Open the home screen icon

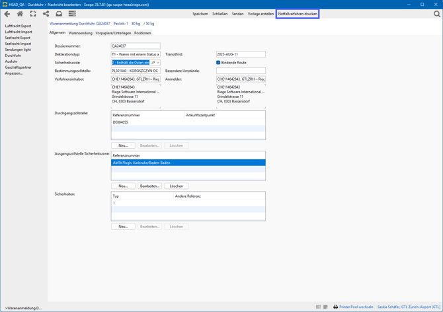[x=20, y=14]
